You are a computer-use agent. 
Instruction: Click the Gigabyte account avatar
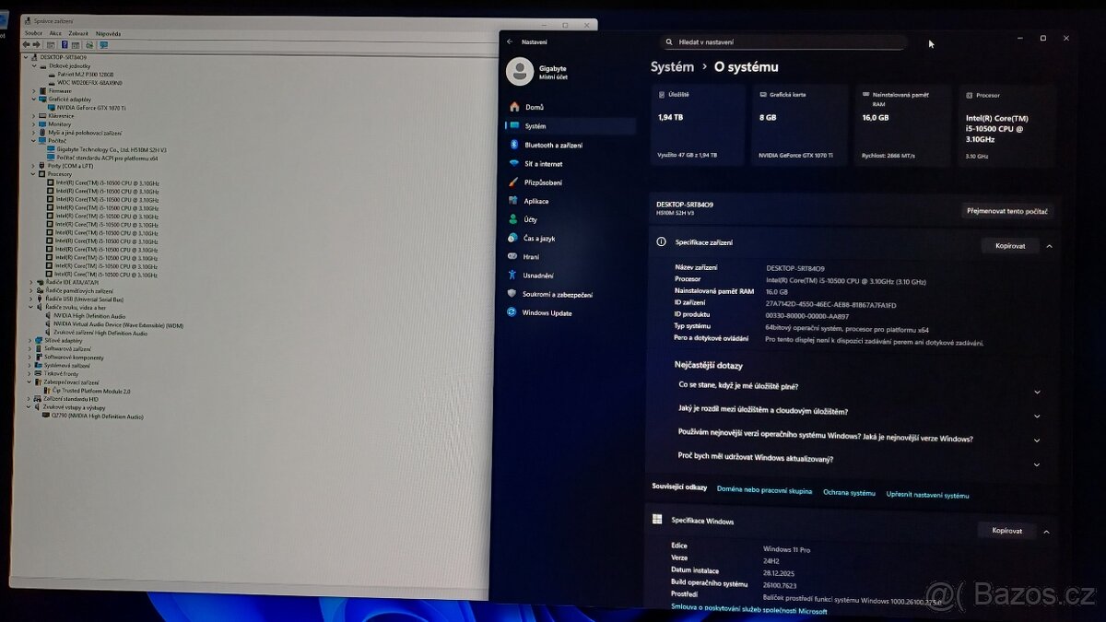coord(520,71)
